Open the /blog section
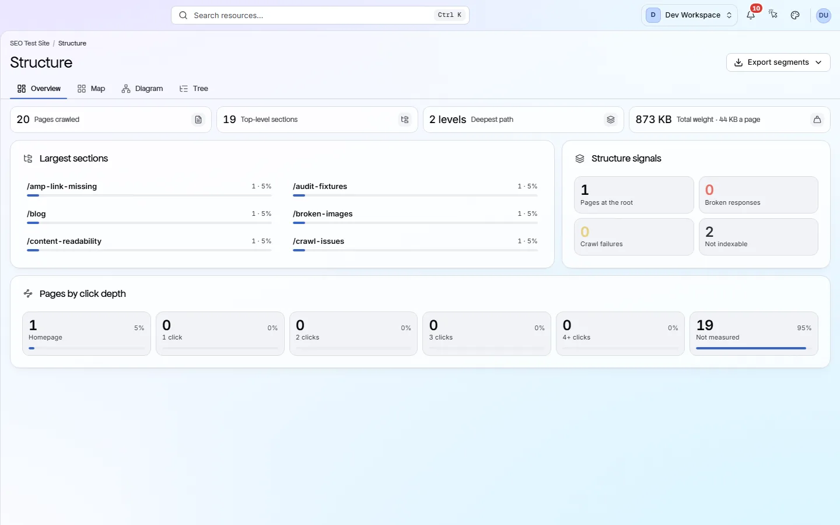The width and height of the screenshot is (840, 525). point(149,216)
